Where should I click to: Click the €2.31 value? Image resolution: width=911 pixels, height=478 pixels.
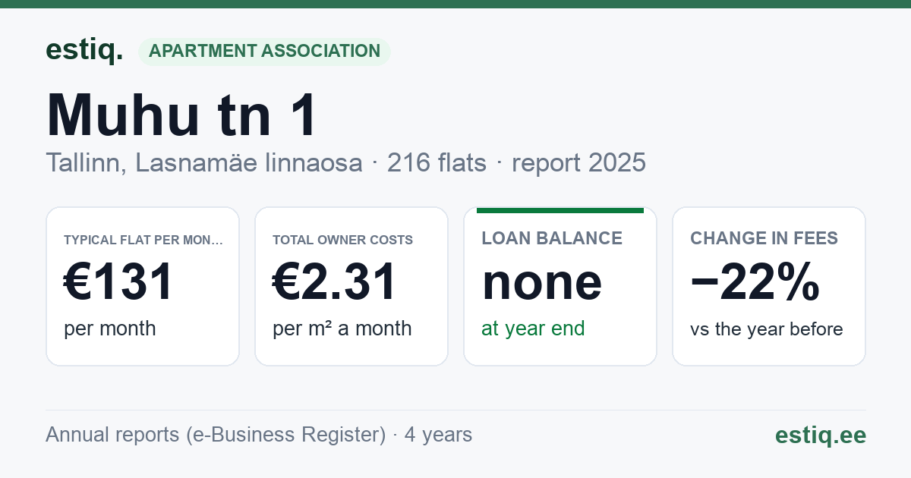pyautogui.click(x=335, y=281)
